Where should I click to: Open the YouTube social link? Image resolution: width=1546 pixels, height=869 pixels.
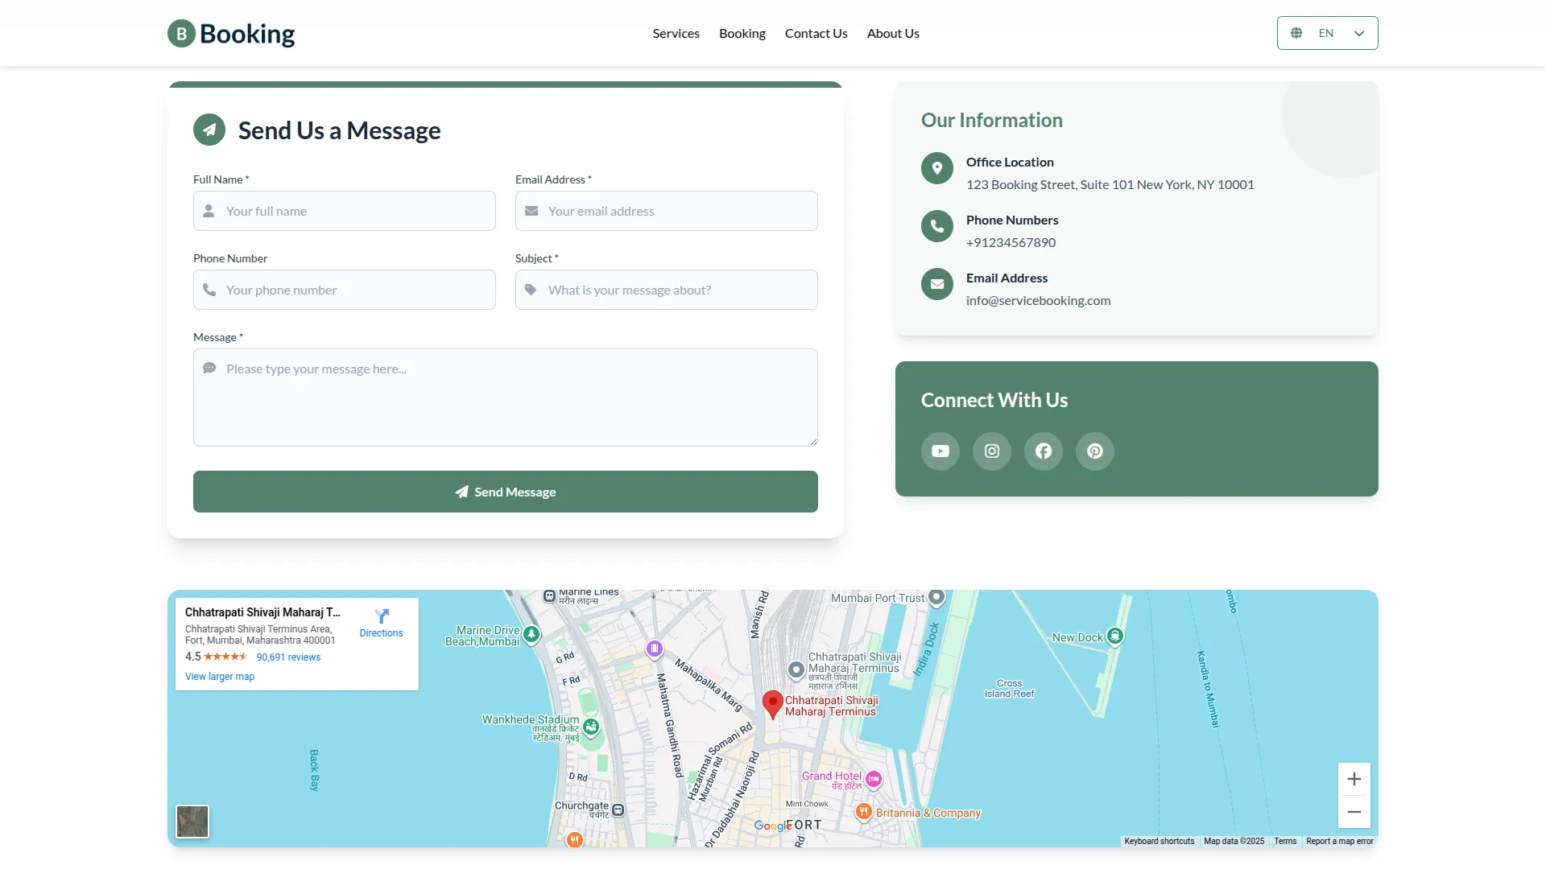click(940, 451)
